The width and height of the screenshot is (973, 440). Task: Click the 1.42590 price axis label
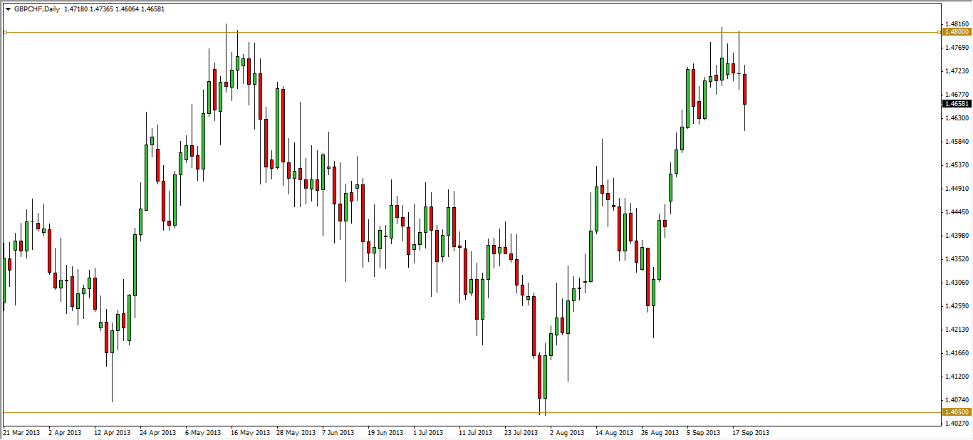pyautogui.click(x=956, y=305)
